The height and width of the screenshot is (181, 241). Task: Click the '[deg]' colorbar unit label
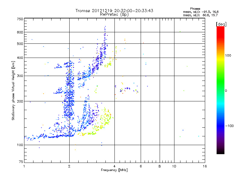click(x=221, y=24)
